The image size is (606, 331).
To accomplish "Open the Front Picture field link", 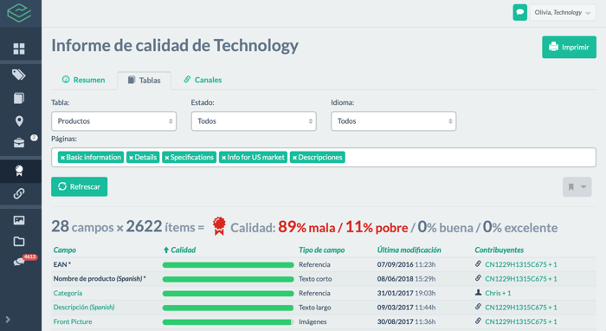I will (x=73, y=321).
